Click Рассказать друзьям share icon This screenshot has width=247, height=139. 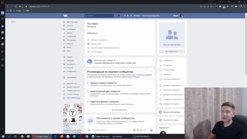[161, 90]
